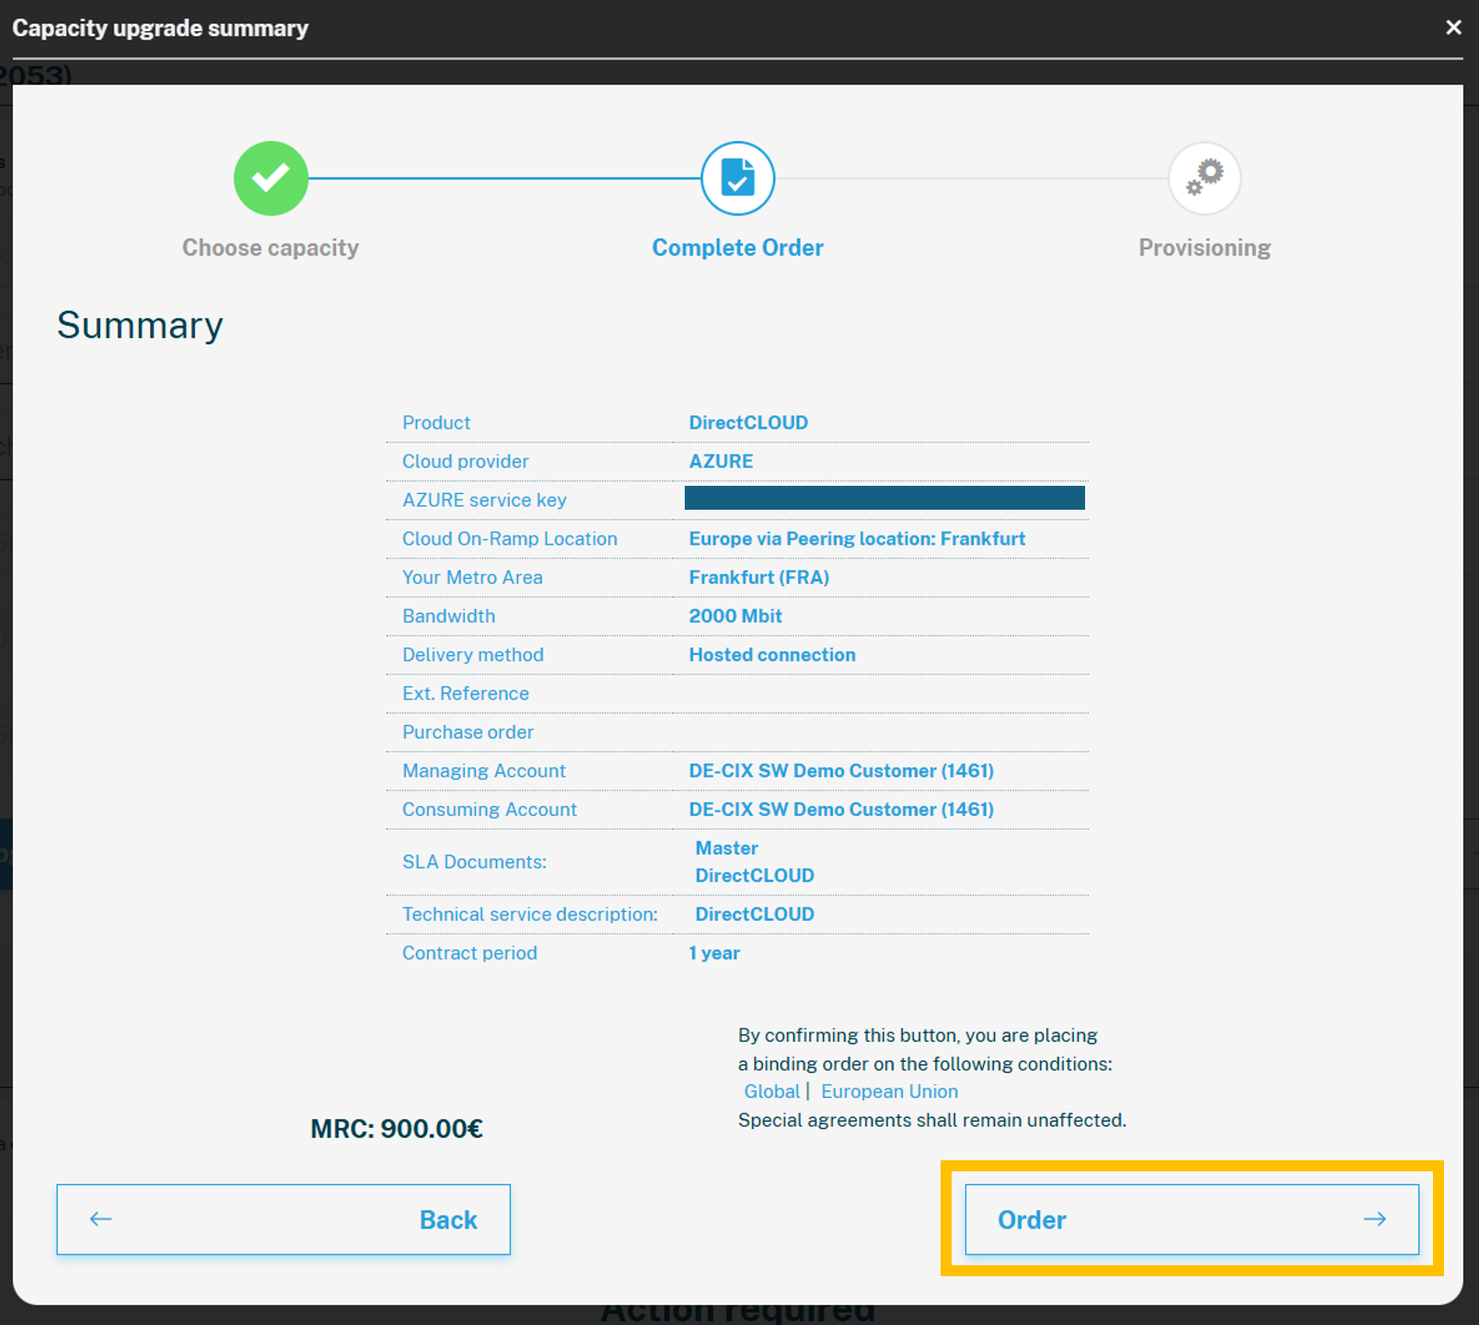Open the European Union conditions link
The image size is (1479, 1325).
(x=889, y=1091)
